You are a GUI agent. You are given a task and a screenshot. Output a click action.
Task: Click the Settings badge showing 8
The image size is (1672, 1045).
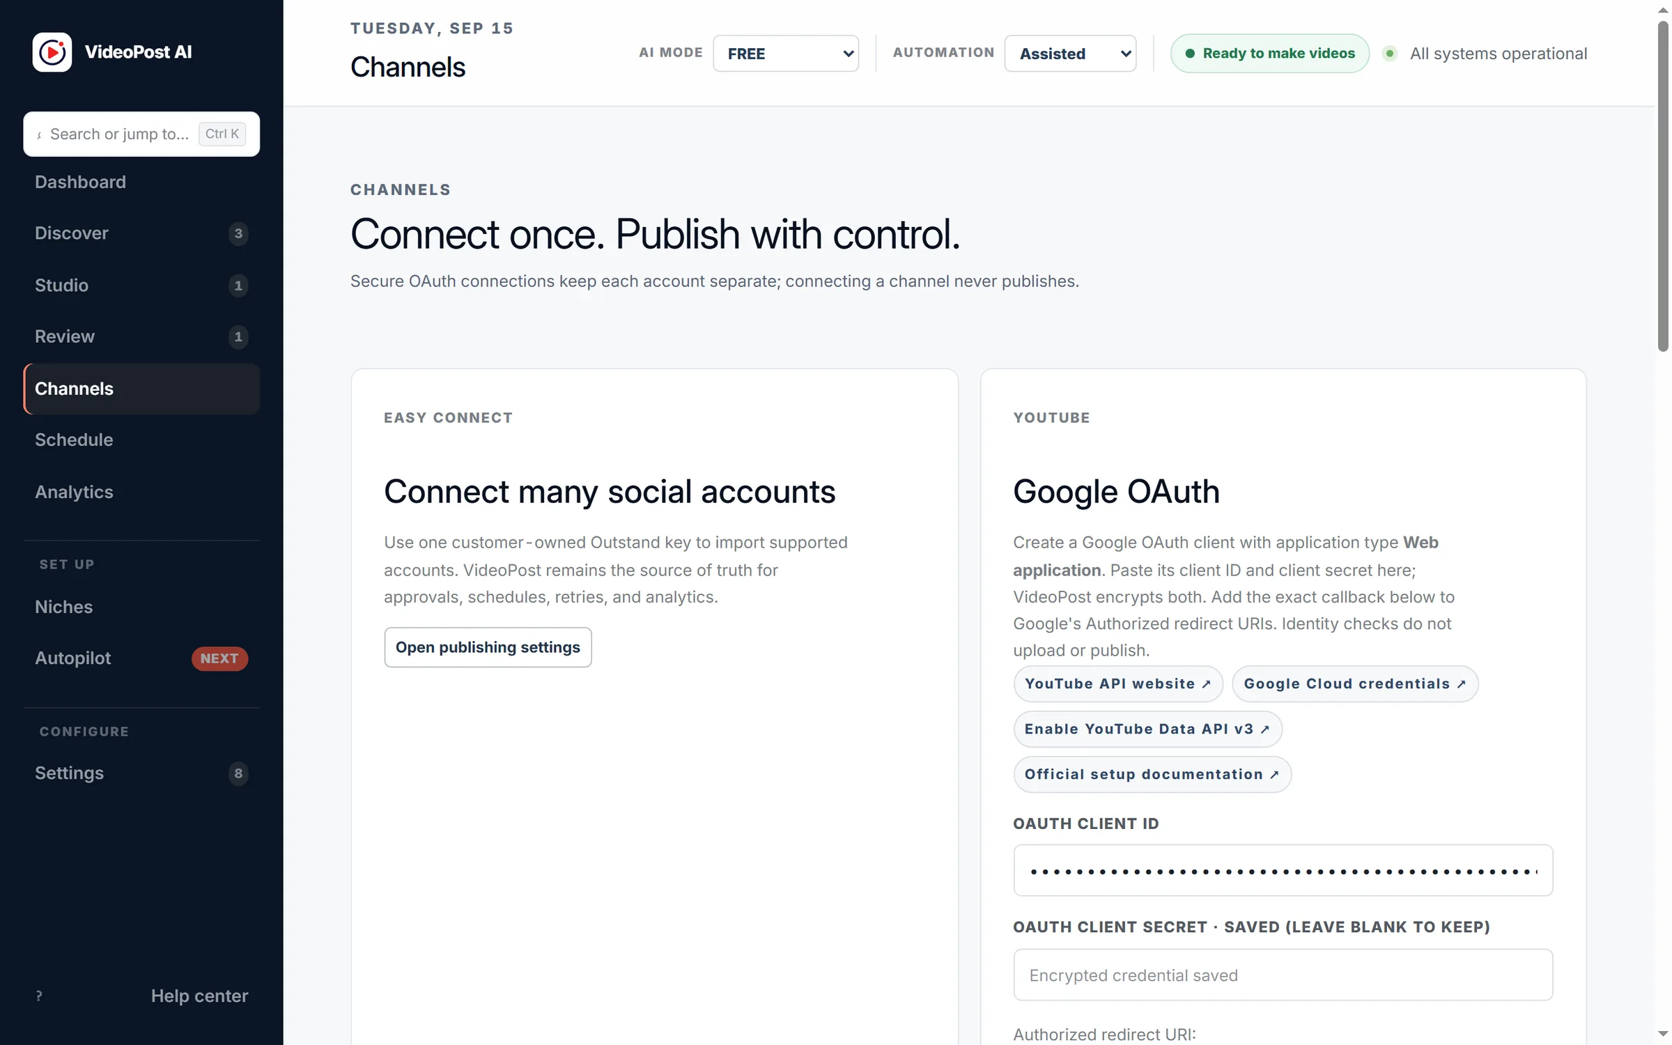238,773
